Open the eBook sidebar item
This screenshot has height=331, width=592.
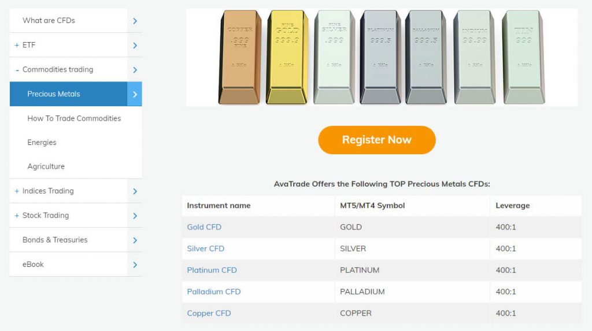coord(33,264)
